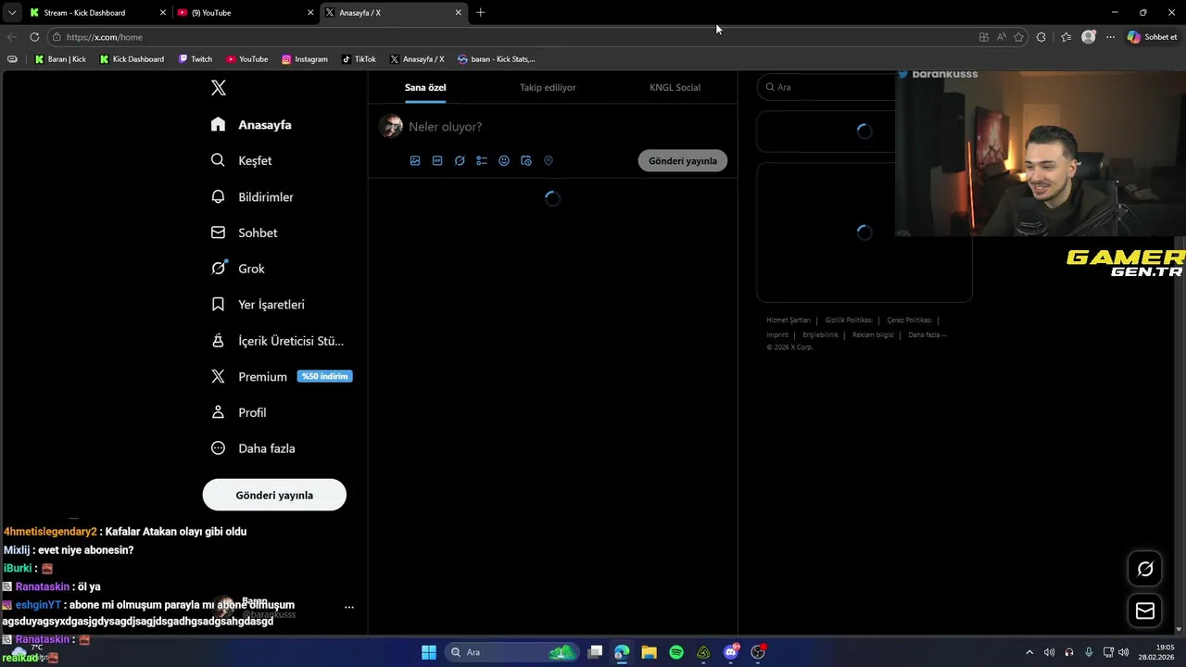The image size is (1186, 667).
Task: Open browser settings and more menu
Action: click(1110, 37)
